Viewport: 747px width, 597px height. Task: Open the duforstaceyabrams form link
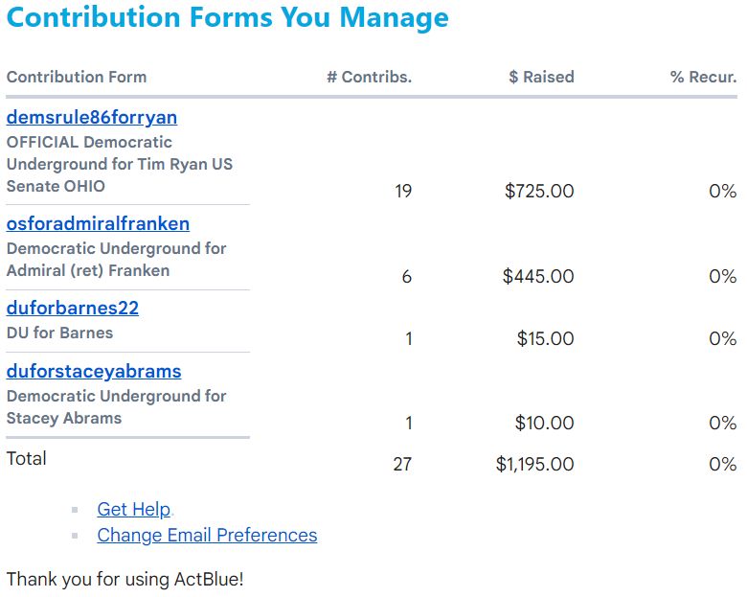coord(94,372)
